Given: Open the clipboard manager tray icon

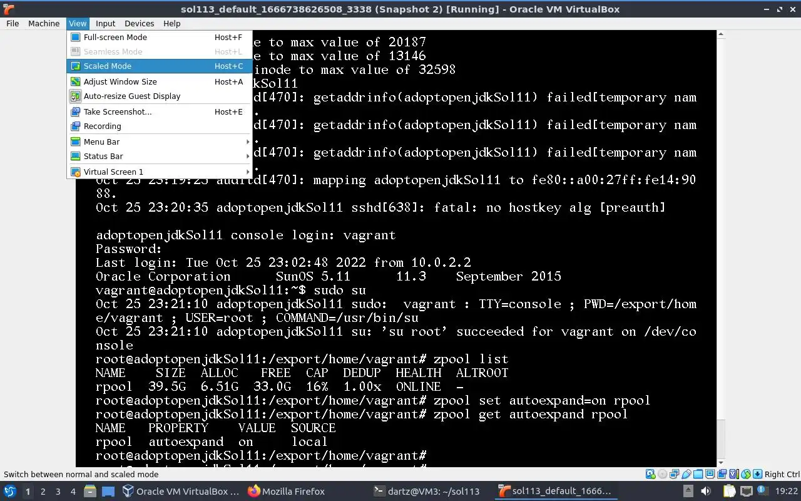Looking at the screenshot, I should [x=729, y=491].
